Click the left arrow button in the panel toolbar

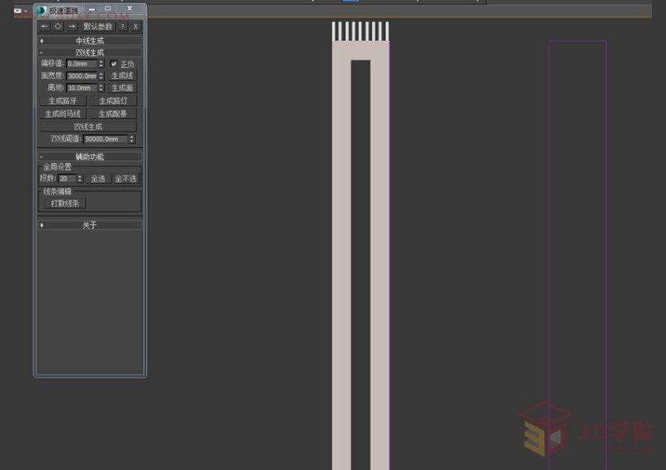click(45, 27)
